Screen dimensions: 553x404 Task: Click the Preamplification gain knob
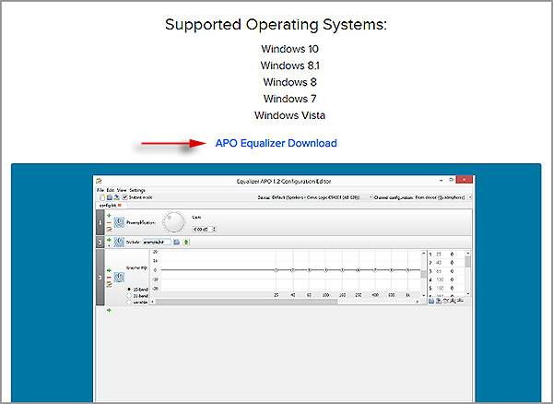point(174,222)
